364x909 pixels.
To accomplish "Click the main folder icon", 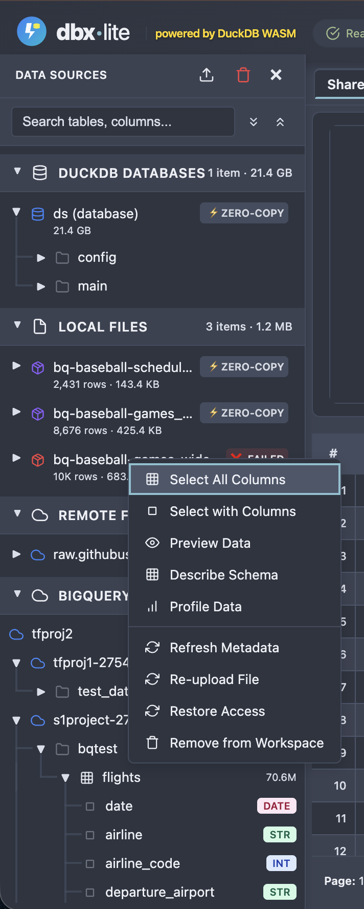I will (x=62, y=286).
